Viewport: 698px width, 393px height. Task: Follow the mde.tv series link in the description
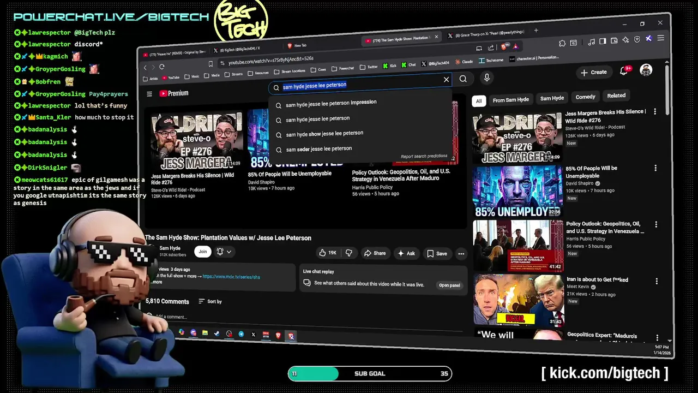point(231,277)
